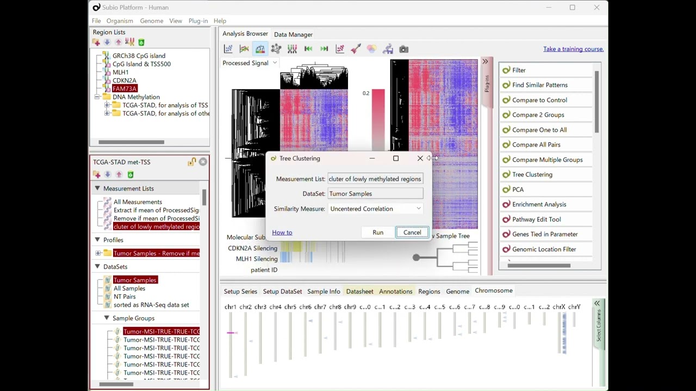Select All Measurements list
The image size is (696, 391).
tap(138, 202)
